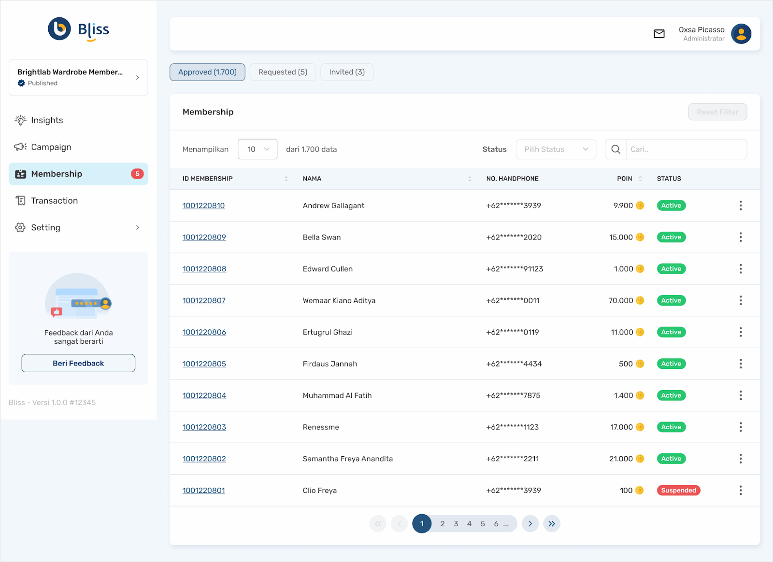Open Campaign in the sidebar
This screenshot has height=562, width=773.
[x=78, y=147]
